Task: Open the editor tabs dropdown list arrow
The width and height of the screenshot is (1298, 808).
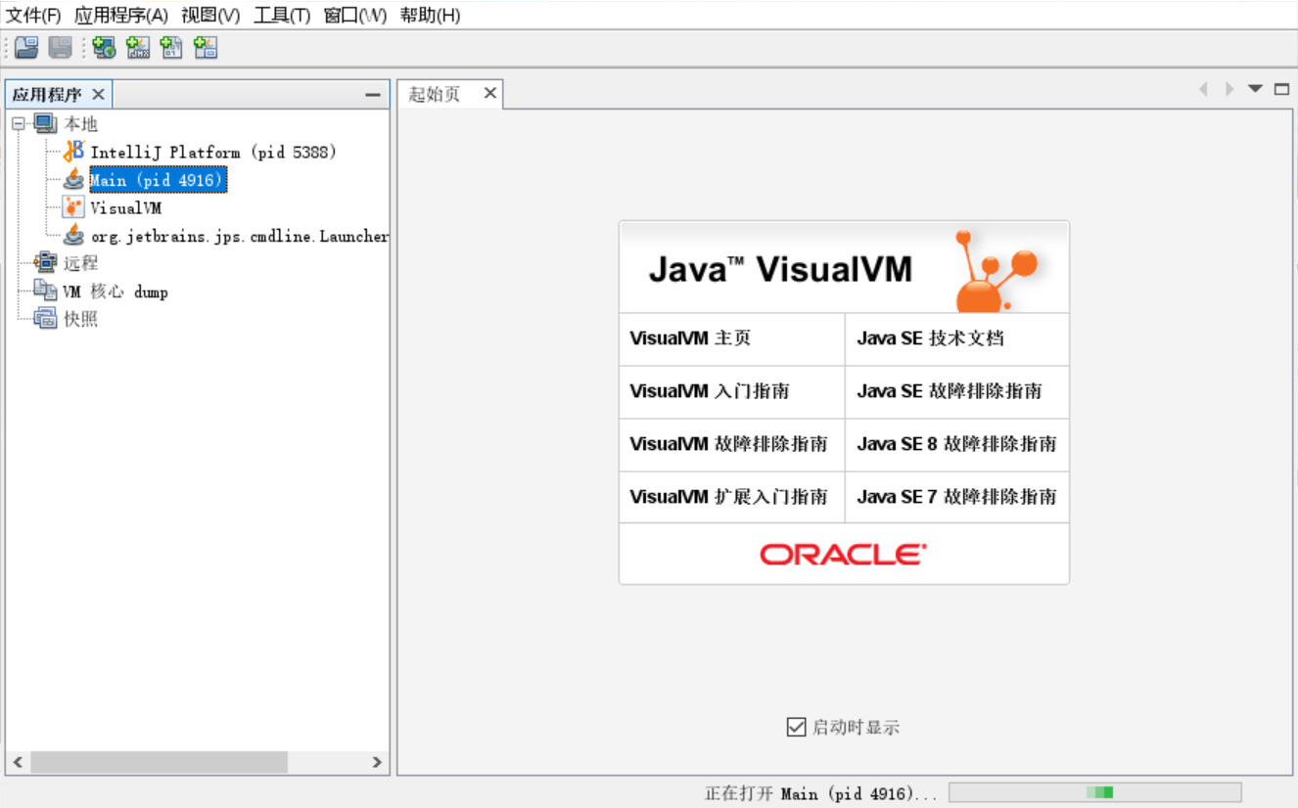Action: [x=1255, y=89]
